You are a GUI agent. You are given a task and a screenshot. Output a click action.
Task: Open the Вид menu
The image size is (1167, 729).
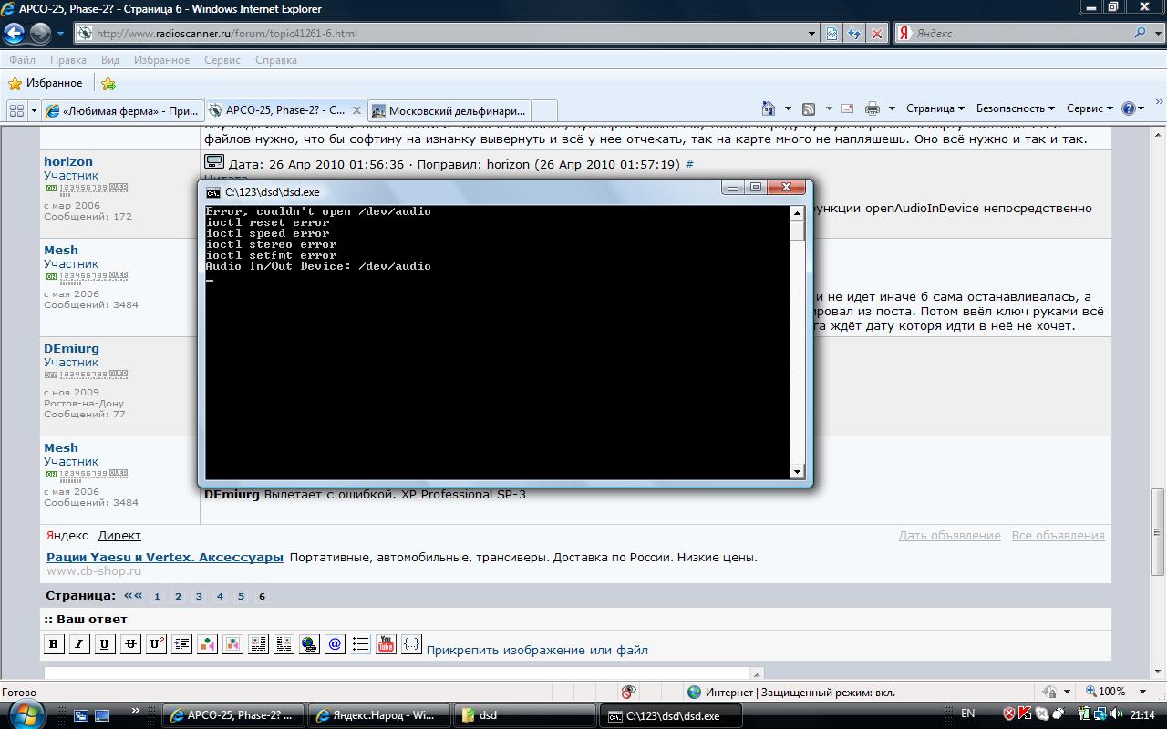coord(110,60)
